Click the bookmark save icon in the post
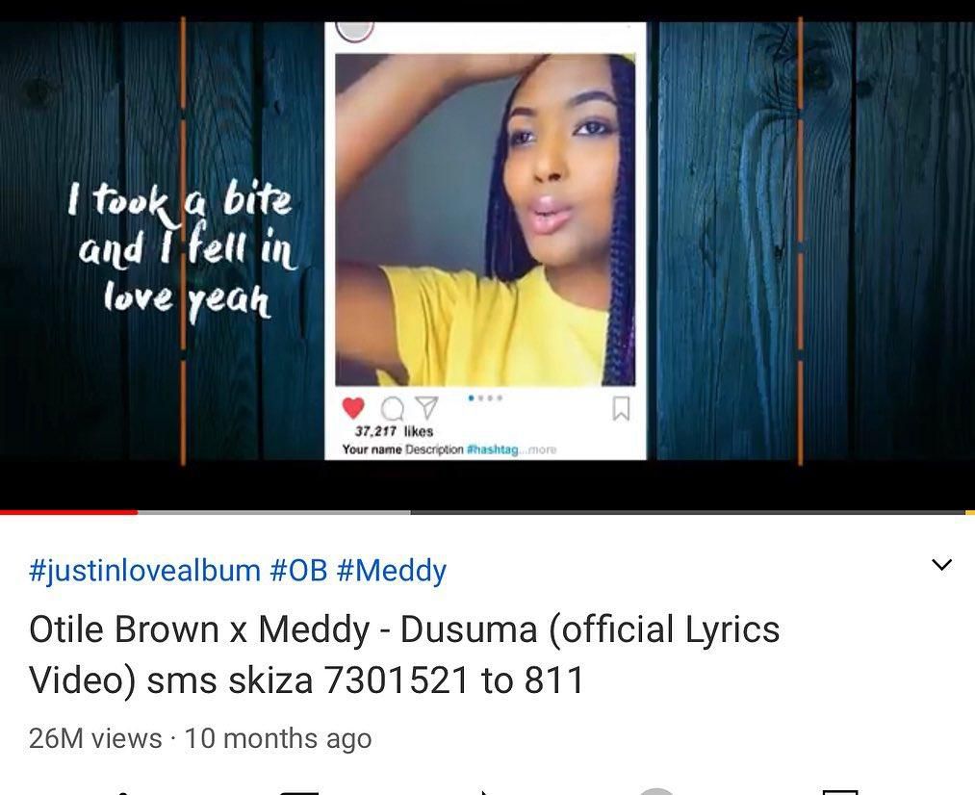 coord(621,408)
